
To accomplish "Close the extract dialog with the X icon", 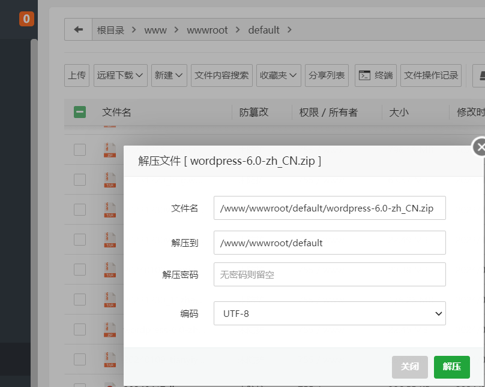I will (x=480, y=147).
